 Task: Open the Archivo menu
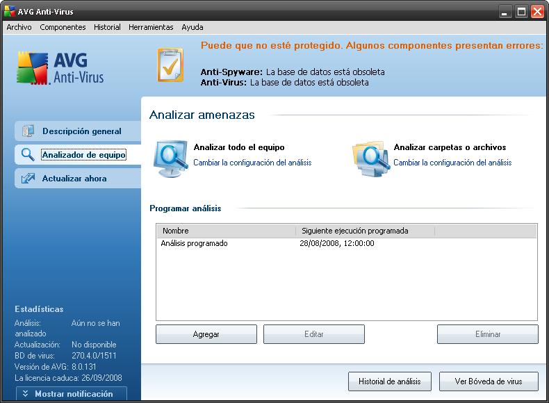(x=19, y=27)
